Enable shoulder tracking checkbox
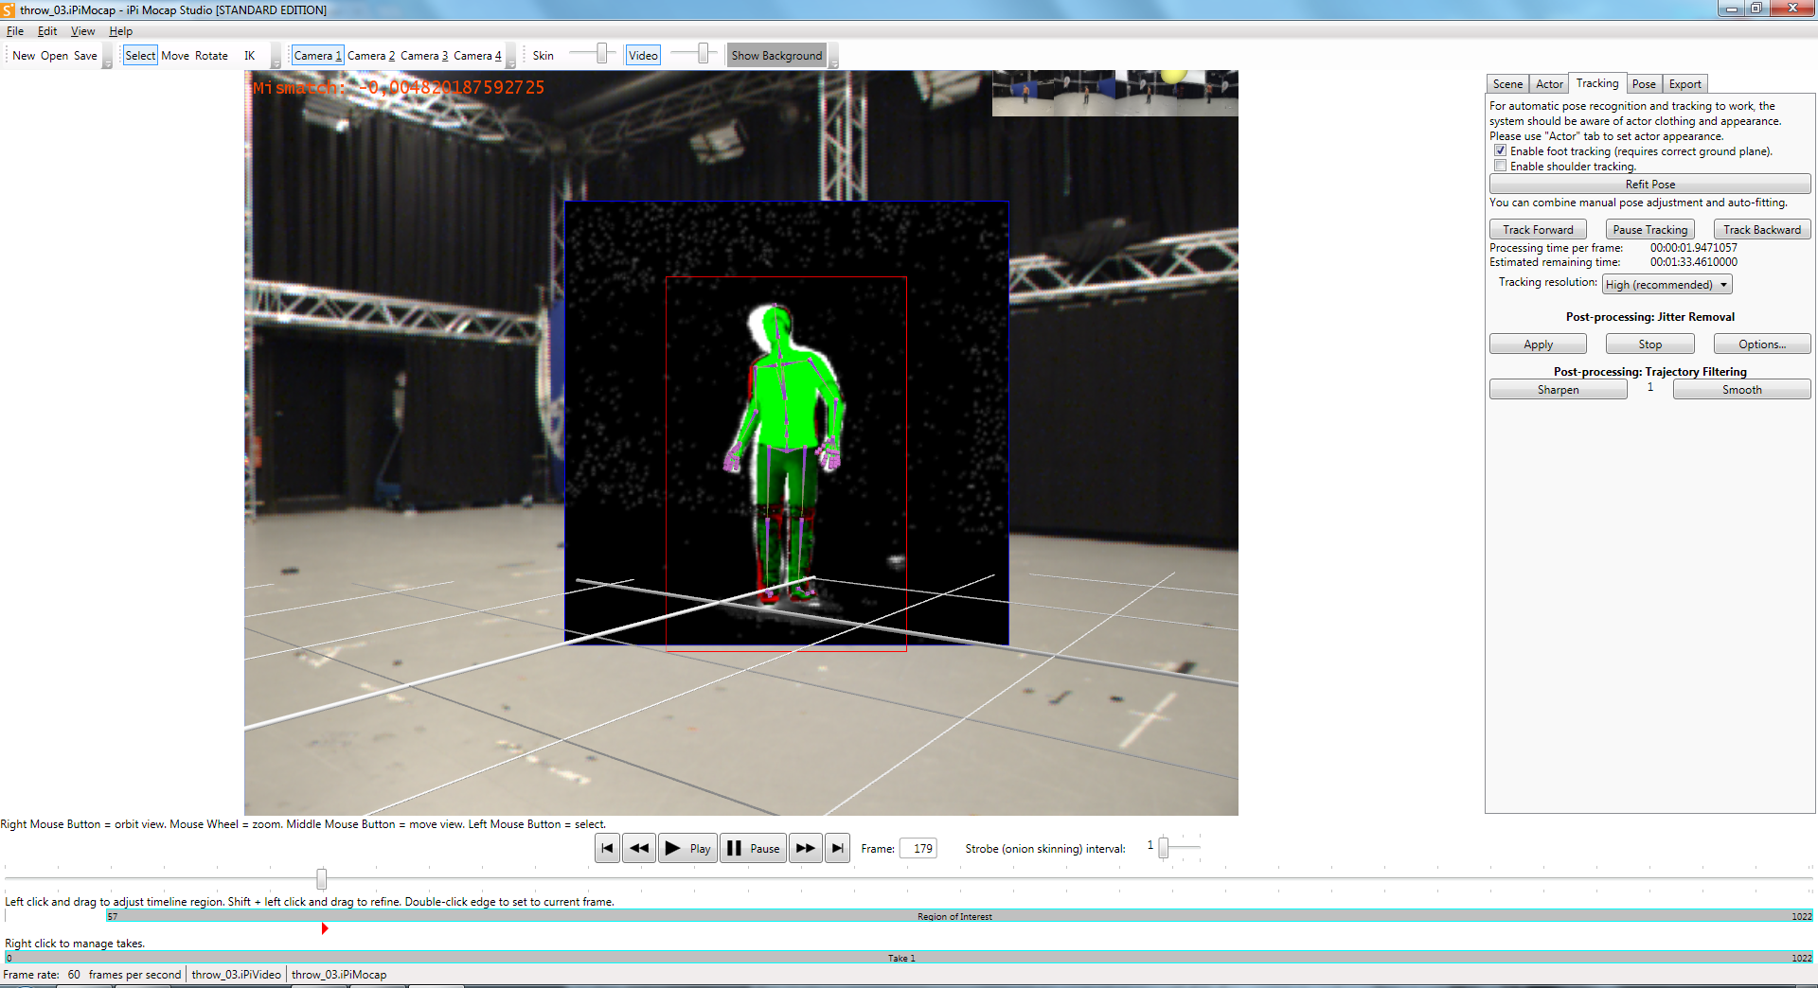The height and width of the screenshot is (988, 1818). tap(1500, 166)
